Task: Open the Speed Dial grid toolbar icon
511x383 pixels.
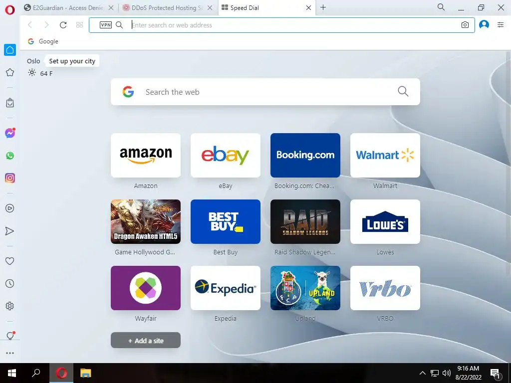Action: (79, 25)
